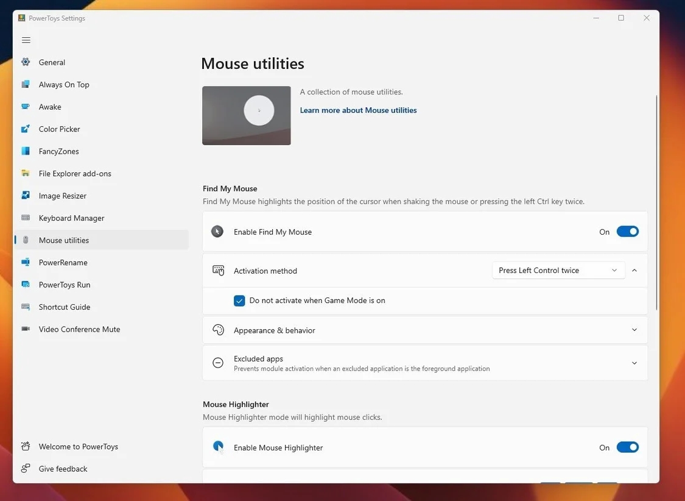Click the FancyZones icon in sidebar
Image resolution: width=685 pixels, height=501 pixels.
pyautogui.click(x=26, y=151)
